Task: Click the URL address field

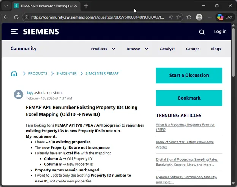Action: 97,17
